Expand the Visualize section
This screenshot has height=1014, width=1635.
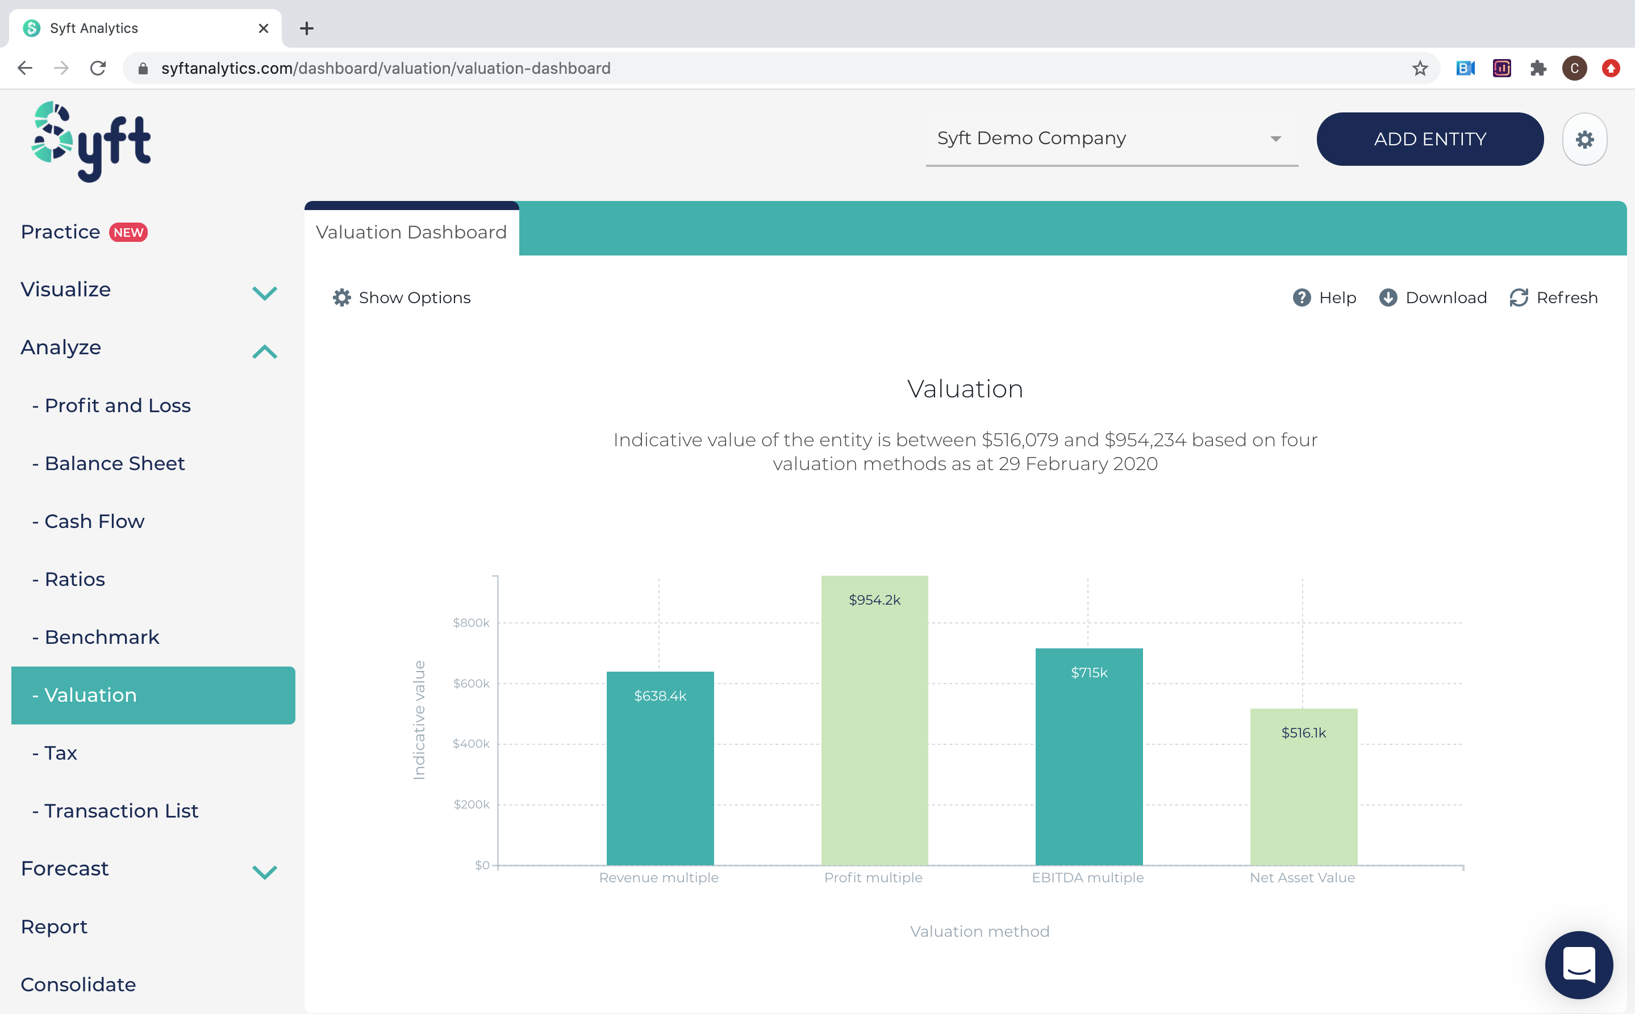(264, 293)
